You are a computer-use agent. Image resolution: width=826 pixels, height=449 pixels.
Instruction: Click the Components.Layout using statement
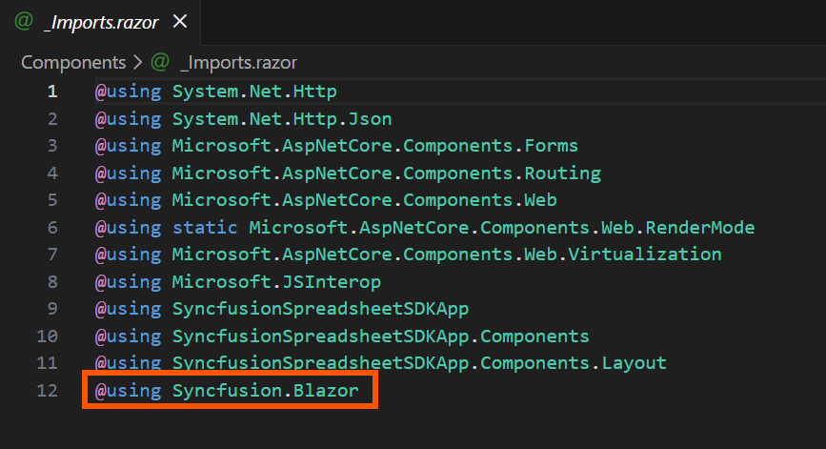coord(381,363)
